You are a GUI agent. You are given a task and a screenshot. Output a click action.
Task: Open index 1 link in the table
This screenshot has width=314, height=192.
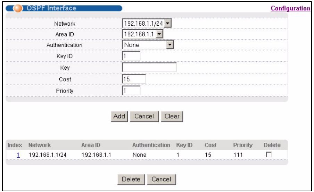(x=18, y=155)
